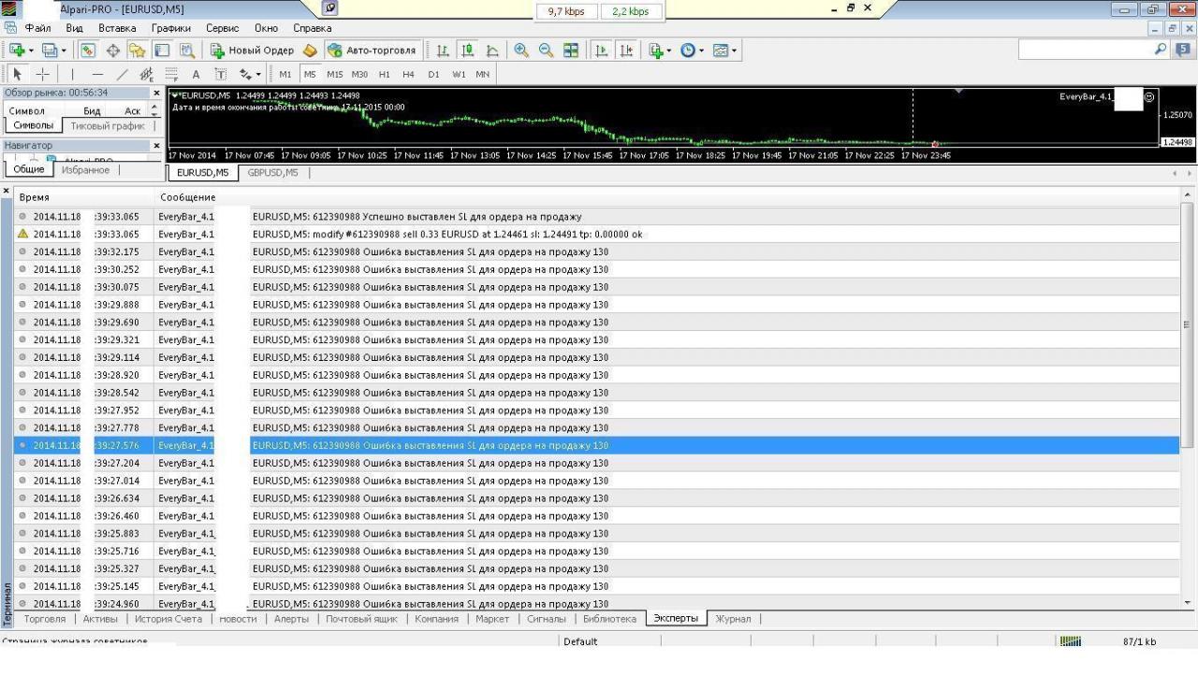Select the text A tool
The height and width of the screenshot is (676, 1198).
196,74
